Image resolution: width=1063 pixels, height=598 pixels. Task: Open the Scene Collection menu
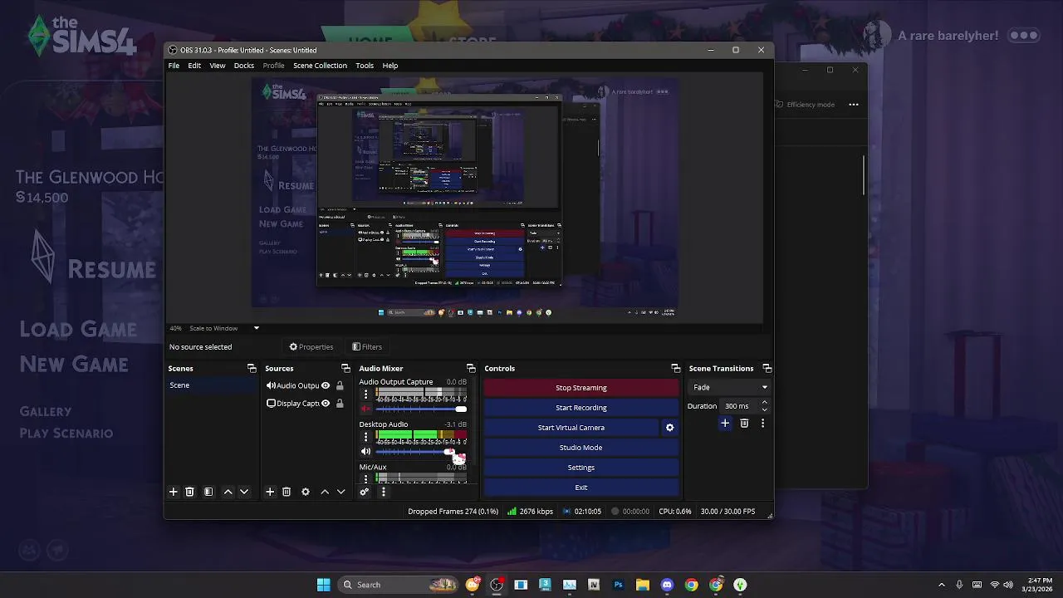click(x=320, y=66)
